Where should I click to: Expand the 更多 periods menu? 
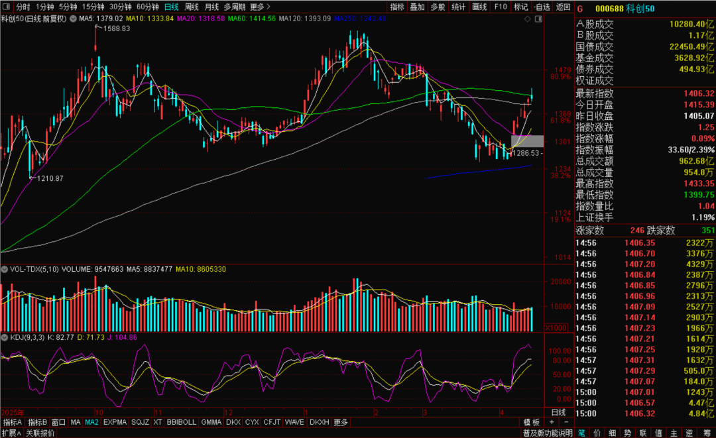(x=259, y=7)
